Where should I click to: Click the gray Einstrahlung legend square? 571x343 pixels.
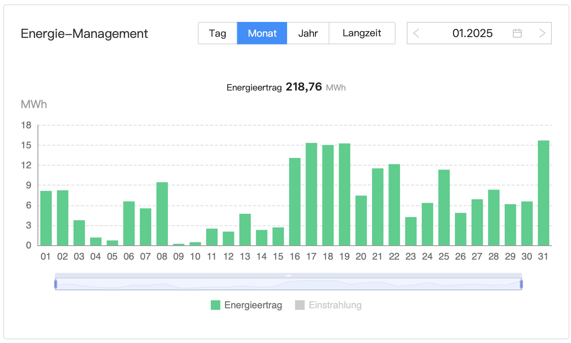click(300, 305)
